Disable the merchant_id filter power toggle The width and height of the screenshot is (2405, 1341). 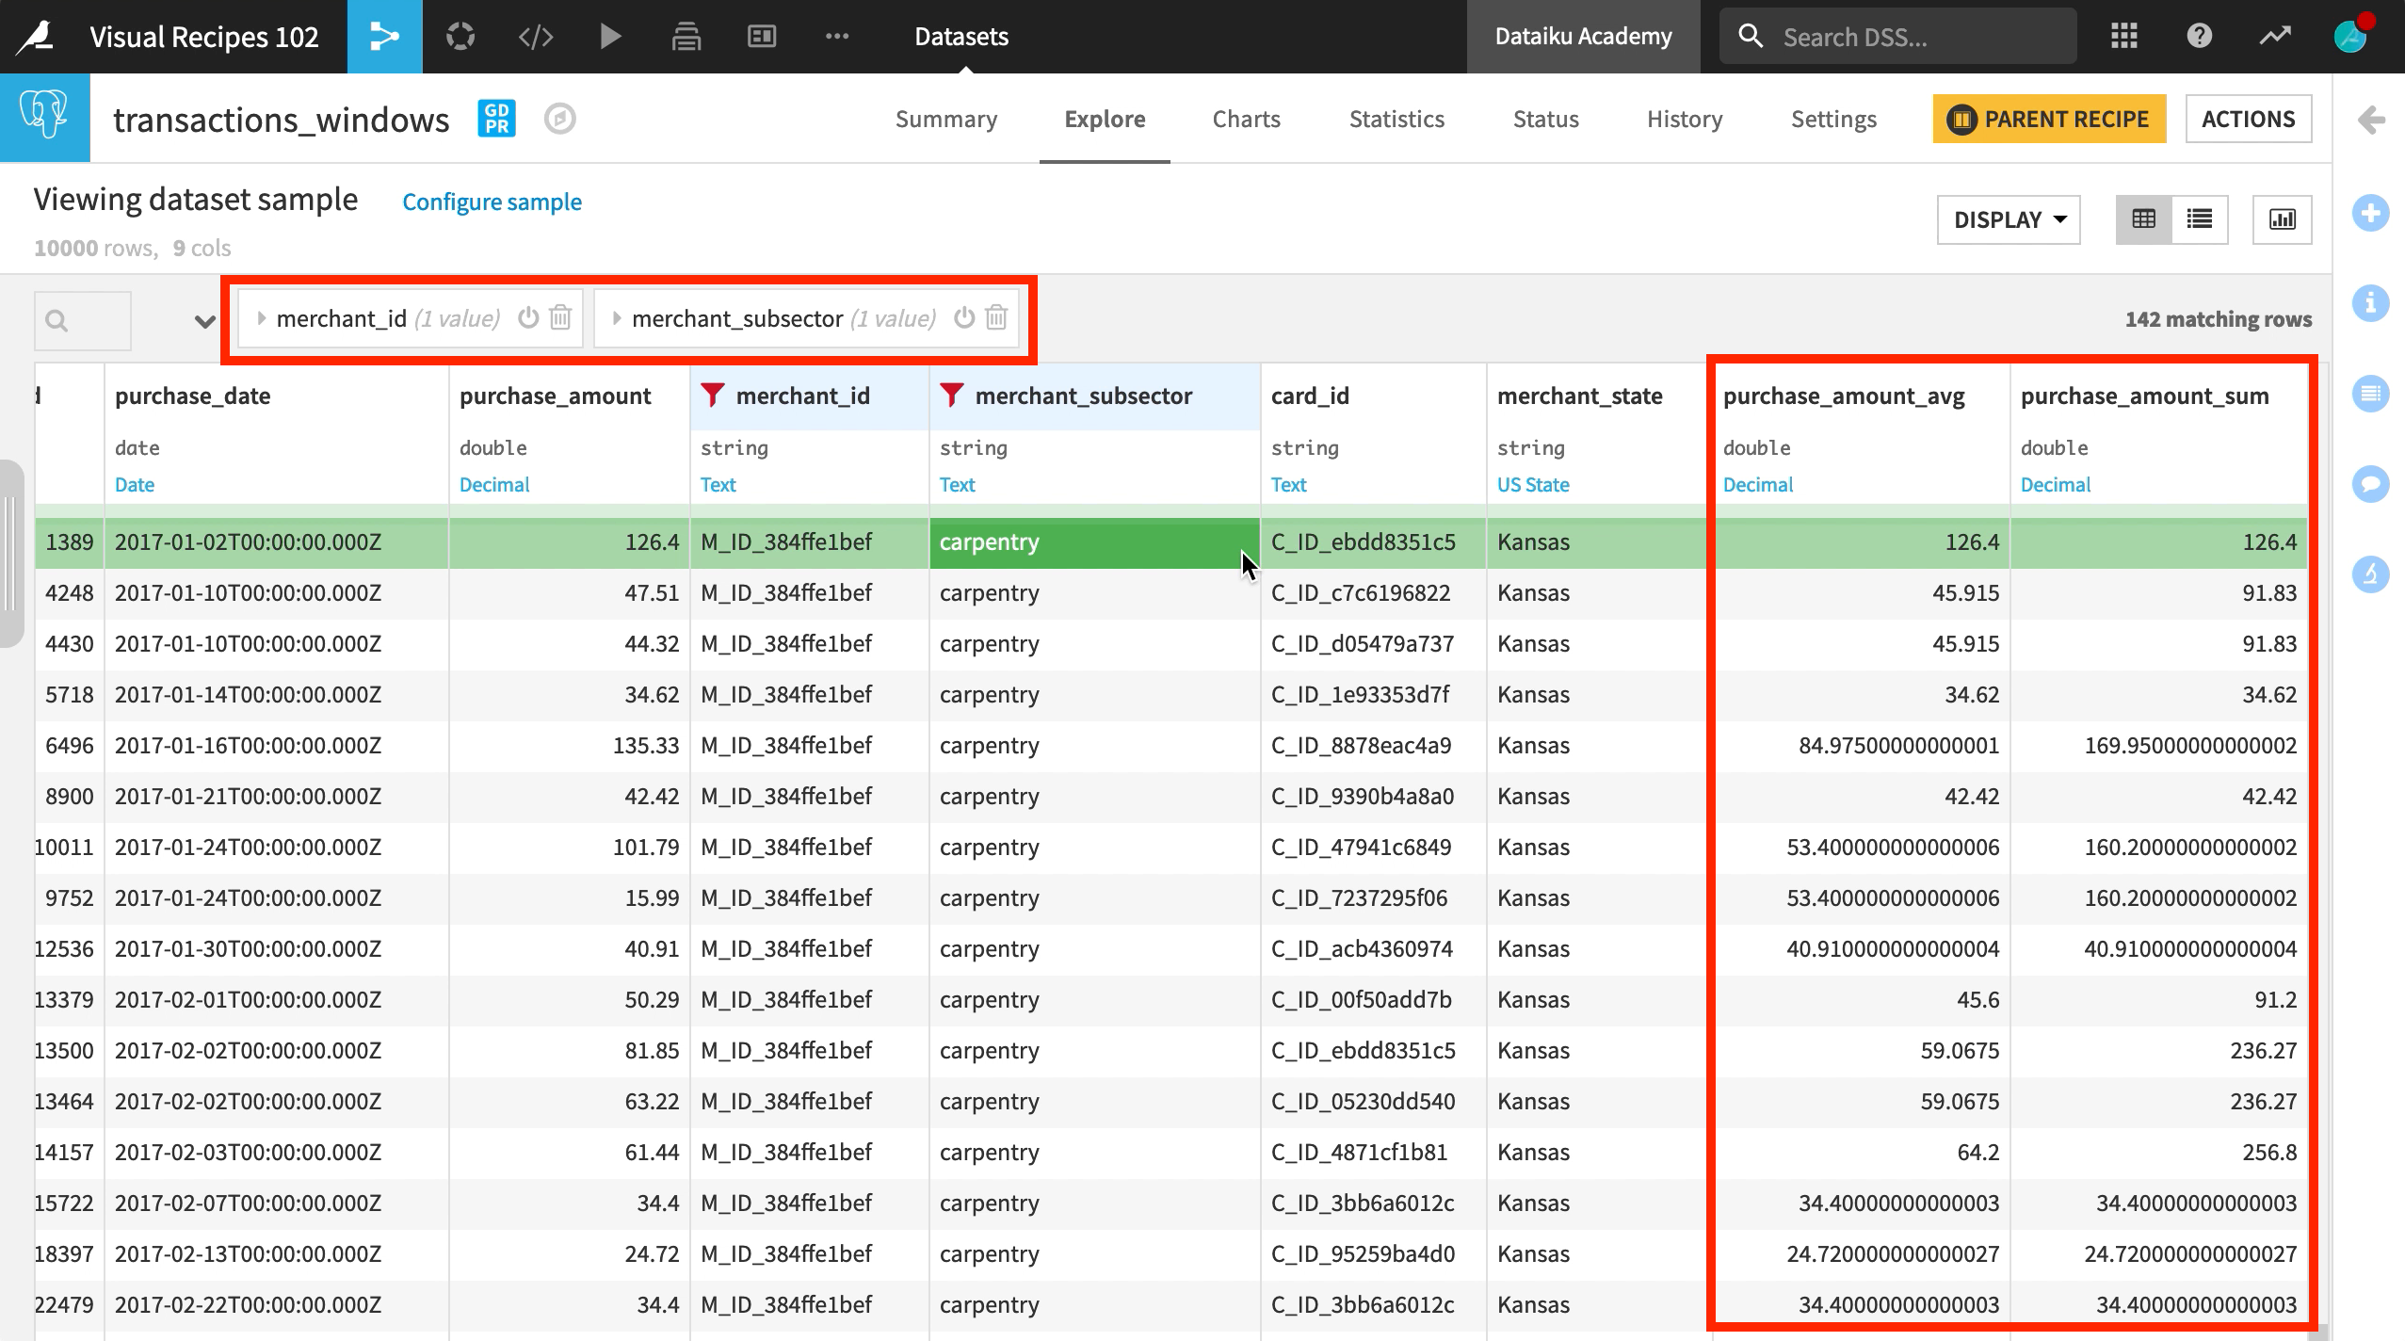click(528, 317)
